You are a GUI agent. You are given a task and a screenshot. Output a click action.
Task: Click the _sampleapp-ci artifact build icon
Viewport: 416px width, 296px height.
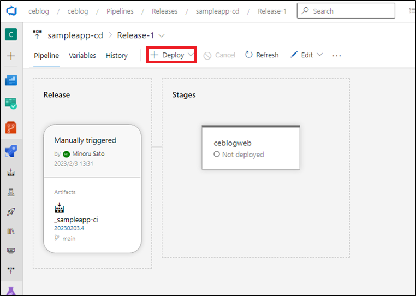coord(60,208)
